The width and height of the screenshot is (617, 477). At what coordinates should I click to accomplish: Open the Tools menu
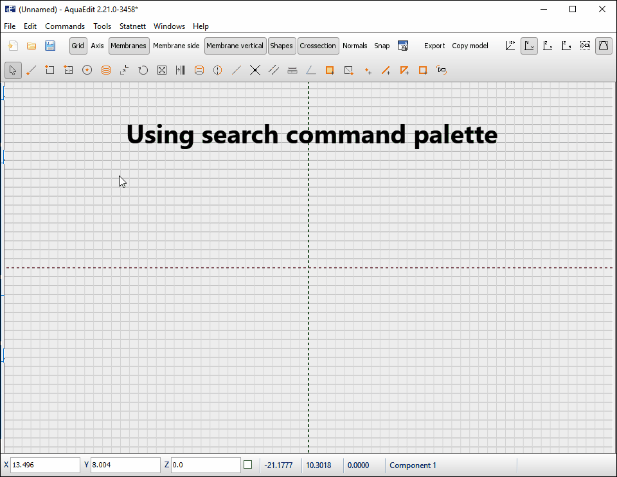(x=102, y=26)
